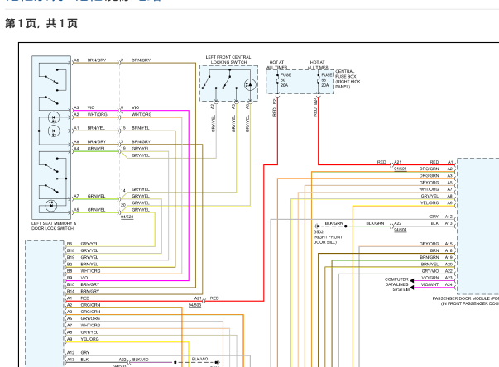Viewport: 499px width, 367px height.
Task: Click the VIO label at seat switch pin A3
Action: pyautogui.click(x=91, y=107)
